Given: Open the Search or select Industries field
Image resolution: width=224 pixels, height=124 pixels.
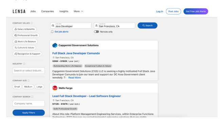Looking at the screenshot, I should [29, 71].
